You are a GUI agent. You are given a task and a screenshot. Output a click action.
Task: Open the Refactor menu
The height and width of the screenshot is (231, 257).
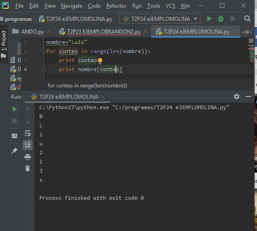116,6
